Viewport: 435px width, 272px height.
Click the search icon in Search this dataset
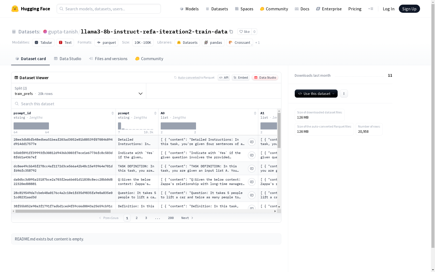click(x=17, y=104)
